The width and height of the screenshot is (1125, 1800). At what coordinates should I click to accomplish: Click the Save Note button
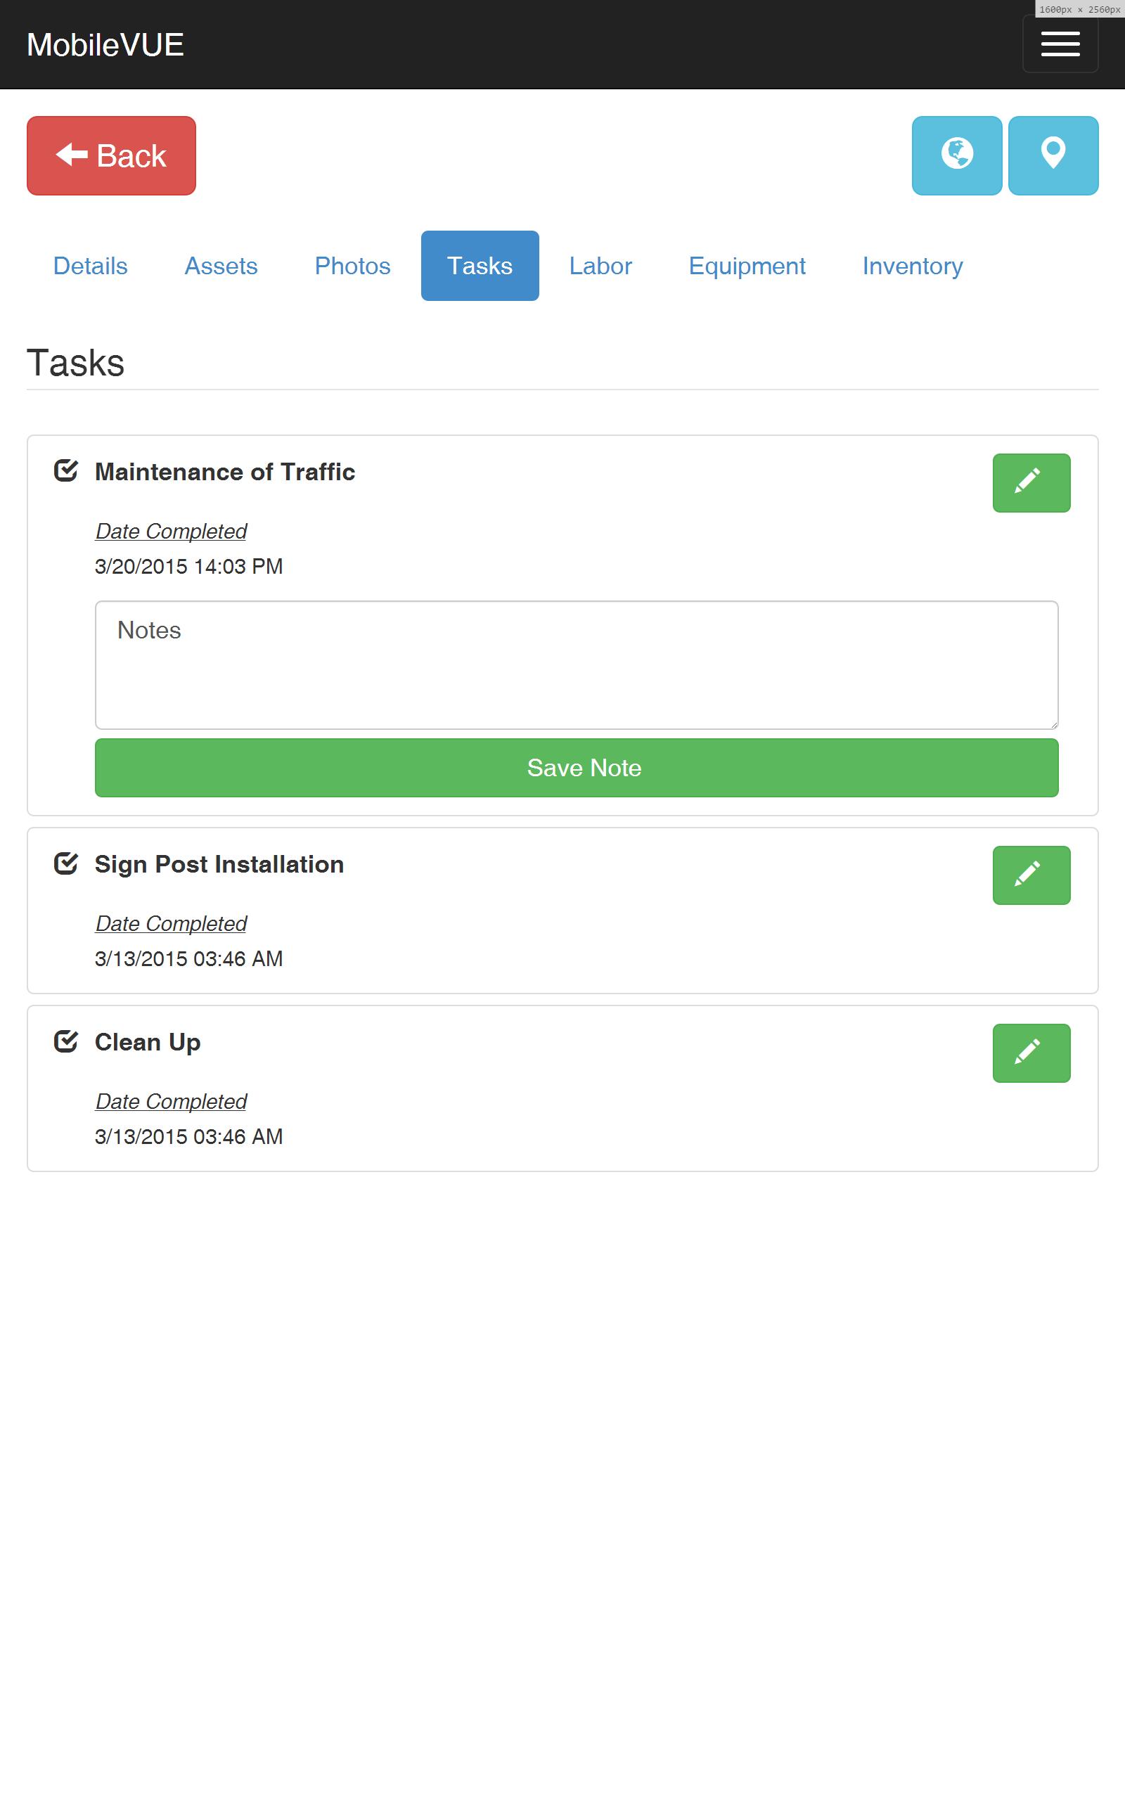[577, 768]
